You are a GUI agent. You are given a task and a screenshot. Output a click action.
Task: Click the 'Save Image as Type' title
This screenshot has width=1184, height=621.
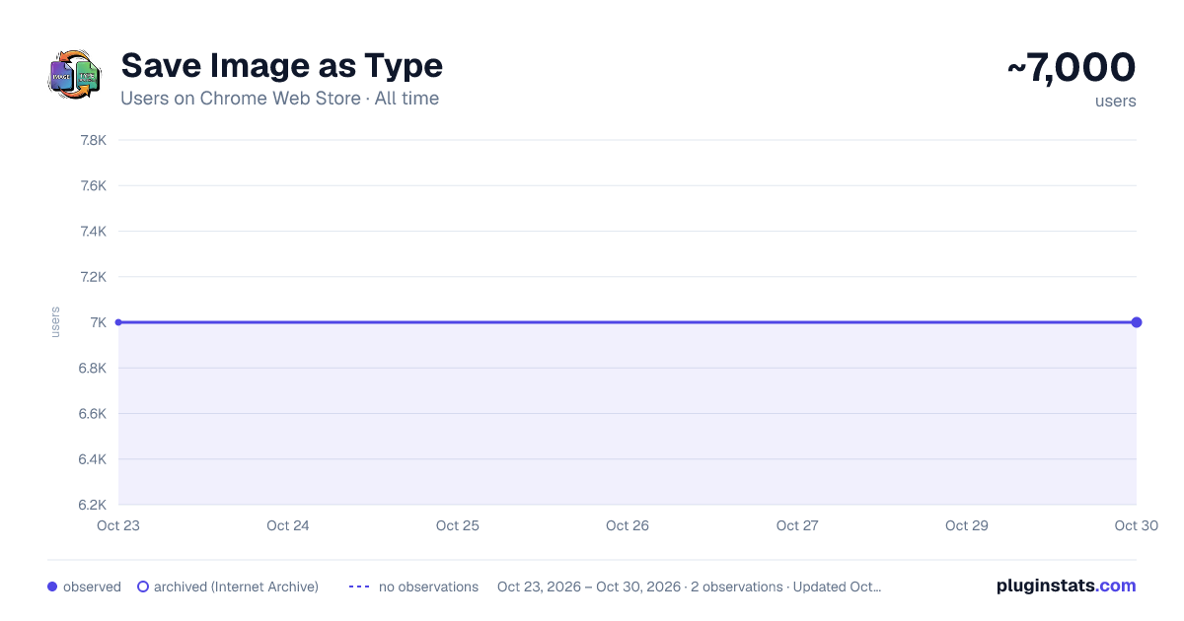(x=282, y=66)
